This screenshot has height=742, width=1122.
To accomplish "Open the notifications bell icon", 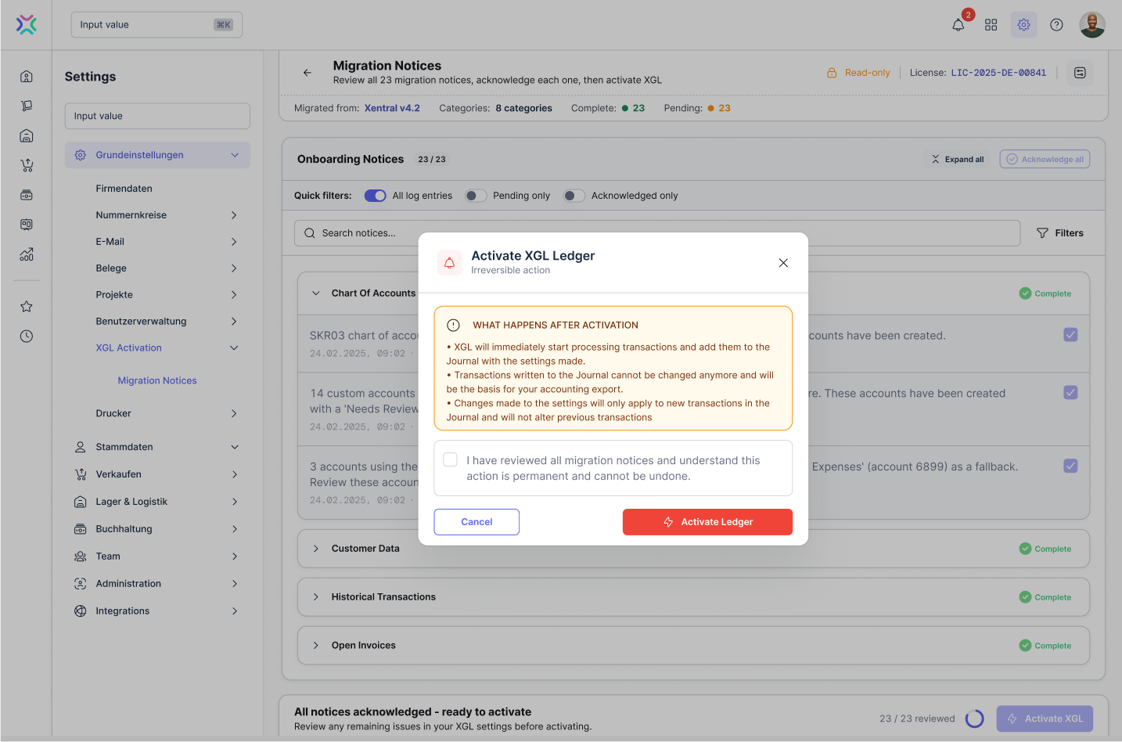I will [x=958, y=25].
